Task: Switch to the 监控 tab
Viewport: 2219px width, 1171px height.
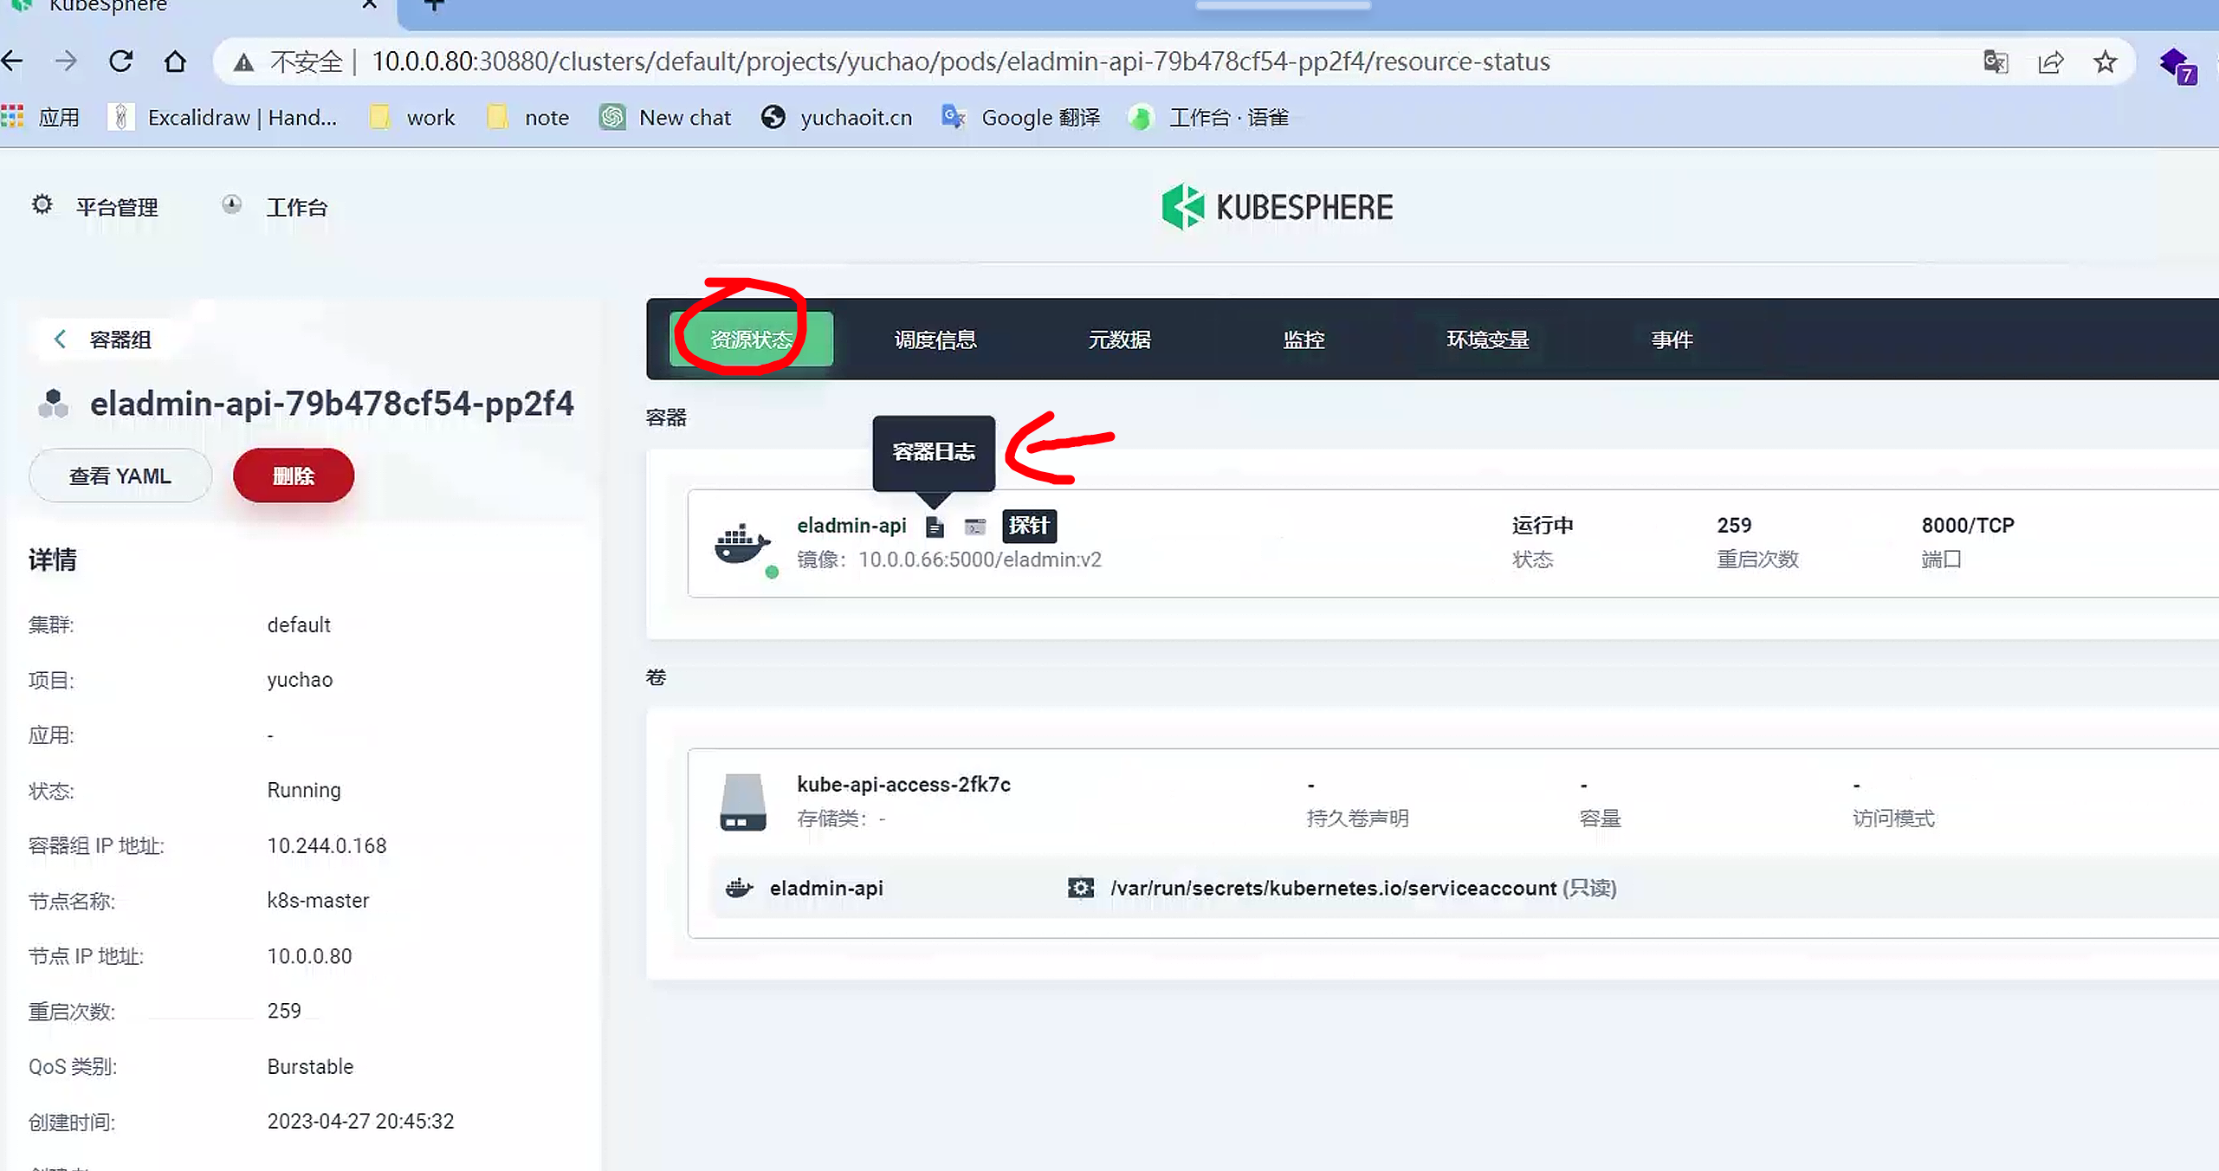Action: click(1303, 340)
